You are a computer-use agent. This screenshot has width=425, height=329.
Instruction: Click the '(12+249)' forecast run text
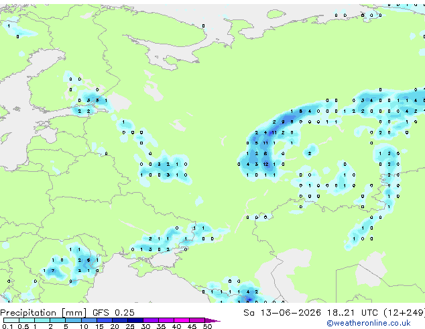404,313
